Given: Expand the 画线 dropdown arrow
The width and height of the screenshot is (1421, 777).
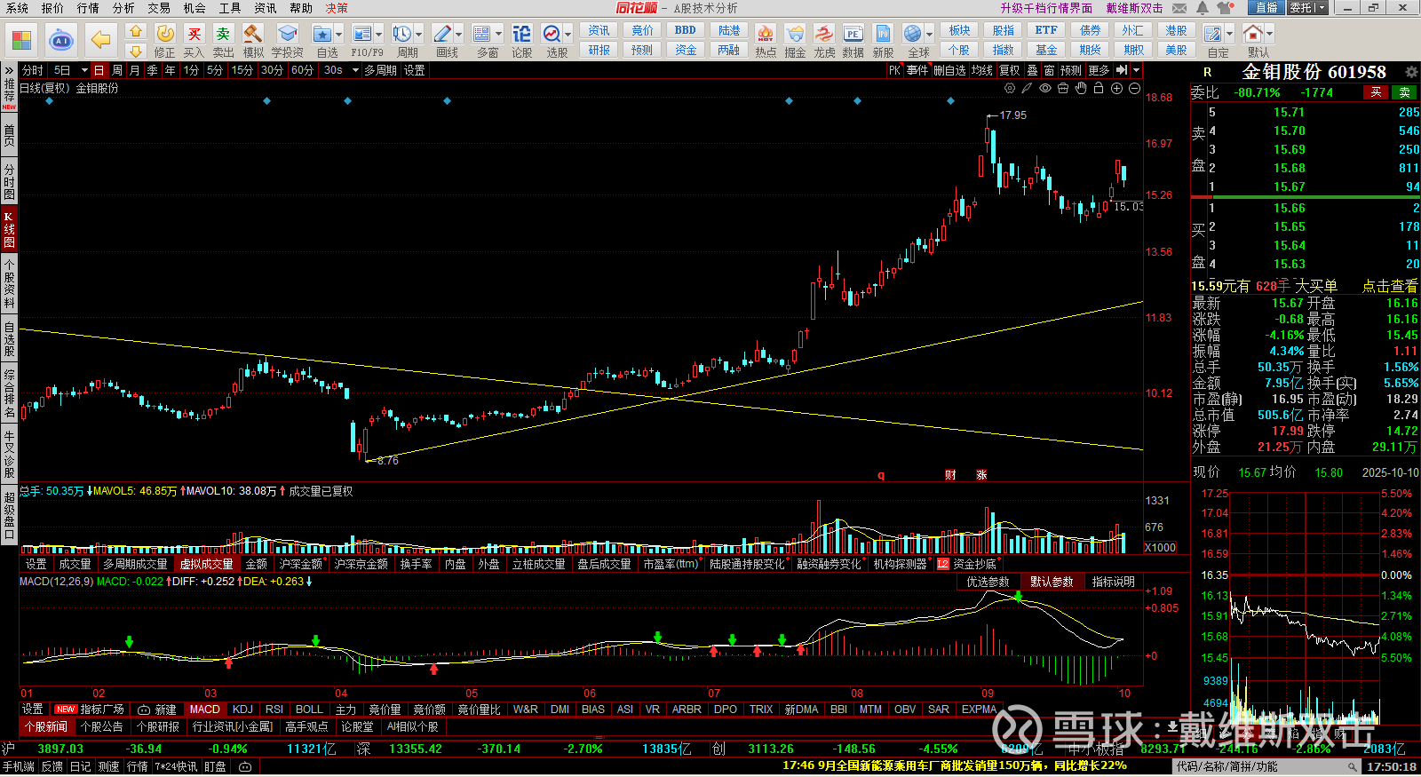Looking at the screenshot, I should pos(458,35).
